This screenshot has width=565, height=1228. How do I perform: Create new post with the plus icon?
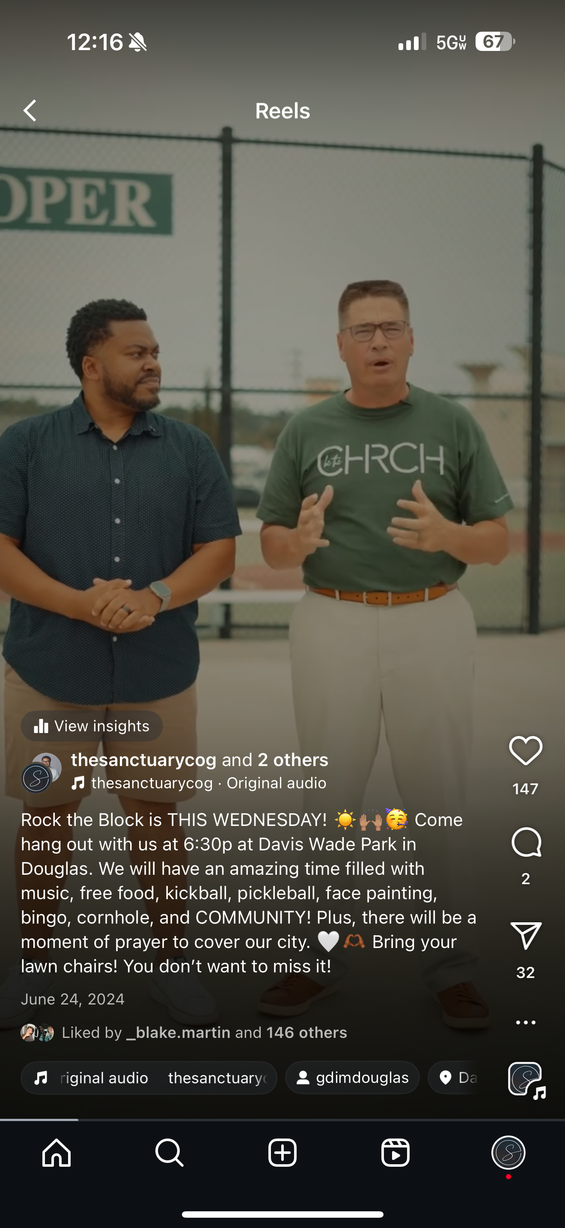tap(282, 1153)
